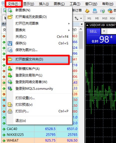Click the printer icon beside 打印(P)
The width and height of the screenshot is (116, 143).
[x=10, y=111]
